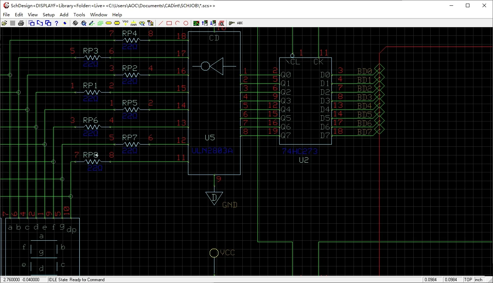This screenshot has width=493, height=283.
Task: Select the Rectangle drawing tool
Action: pyautogui.click(x=169, y=23)
